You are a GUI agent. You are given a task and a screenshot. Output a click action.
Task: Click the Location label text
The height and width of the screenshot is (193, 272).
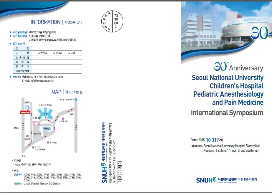(x=197, y=146)
